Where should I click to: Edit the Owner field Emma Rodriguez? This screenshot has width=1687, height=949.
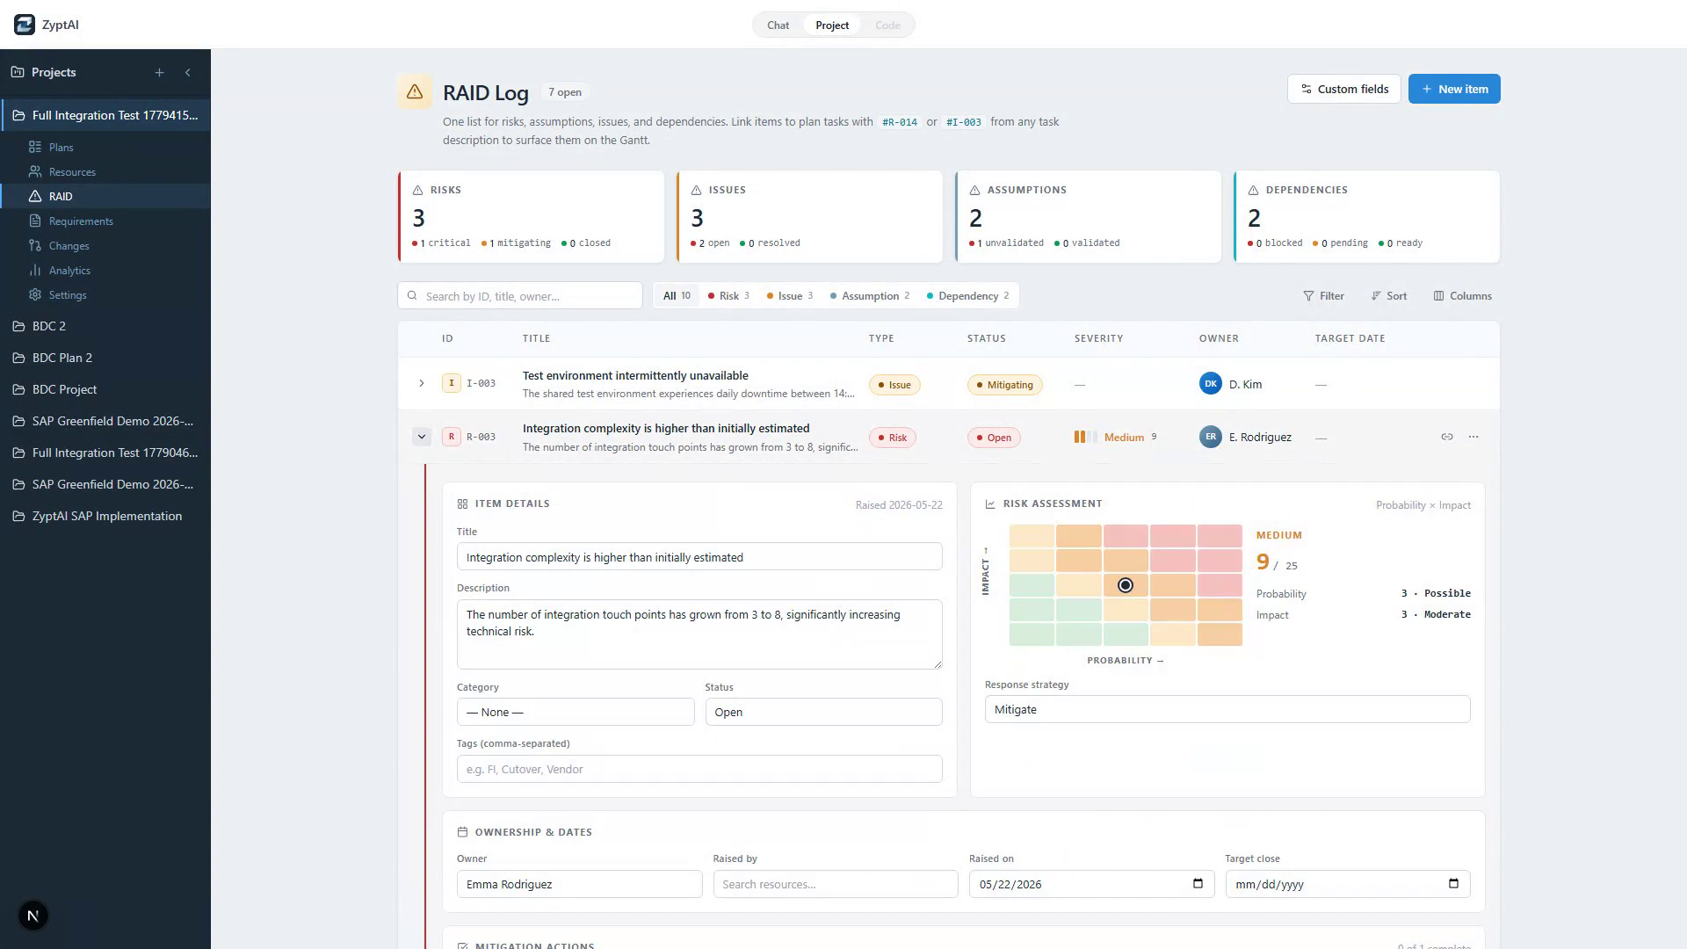click(579, 884)
